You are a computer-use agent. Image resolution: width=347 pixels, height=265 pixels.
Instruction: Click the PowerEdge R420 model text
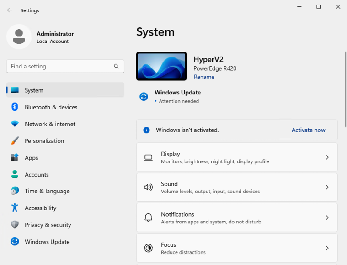pos(215,68)
